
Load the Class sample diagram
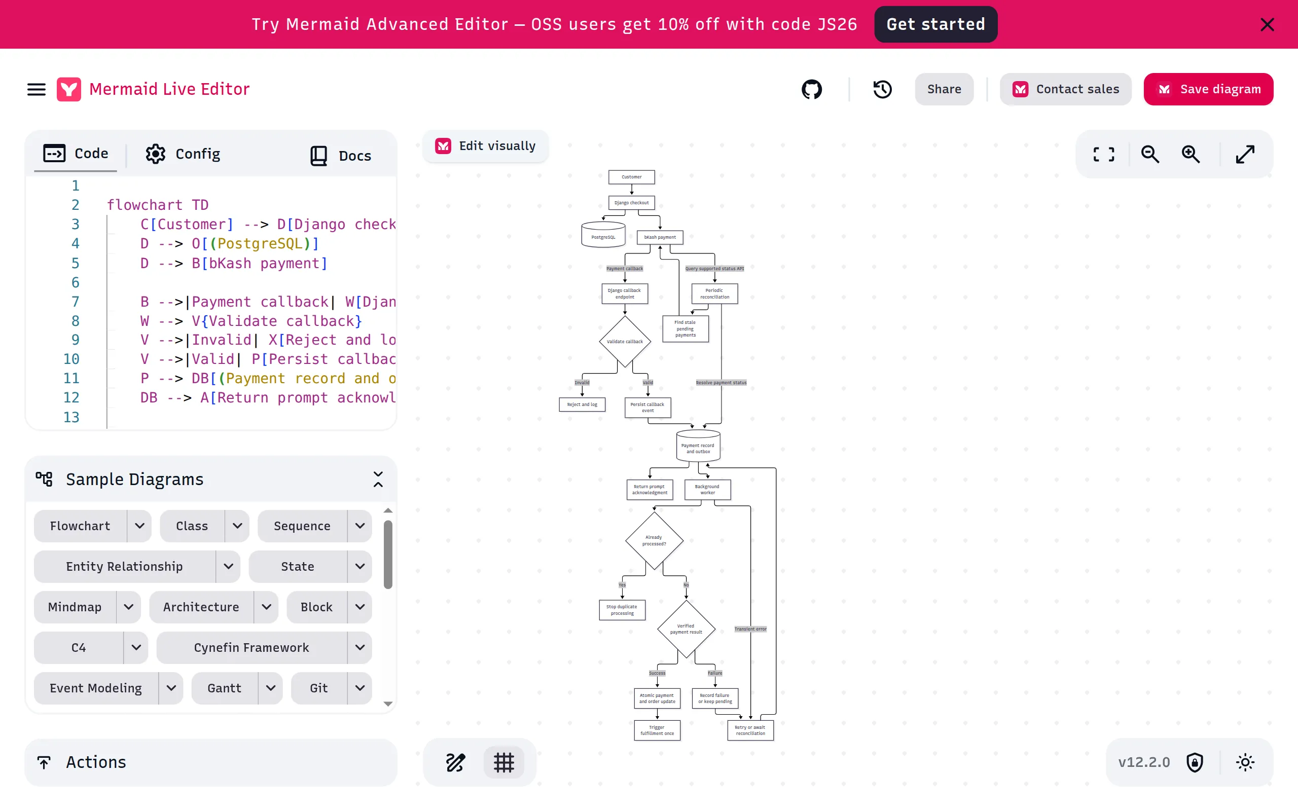[x=192, y=526]
